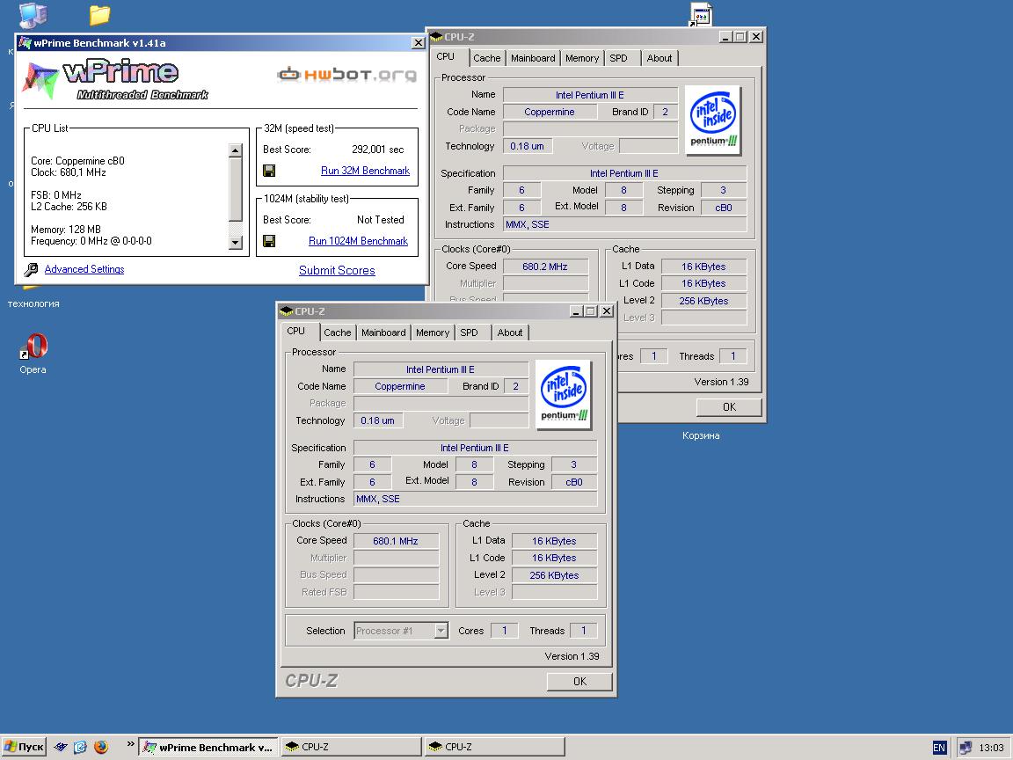Screen dimensions: 1013x760
Task: Switch to the Mainboard tab in the rear CPU-Z
Action: tap(532, 58)
